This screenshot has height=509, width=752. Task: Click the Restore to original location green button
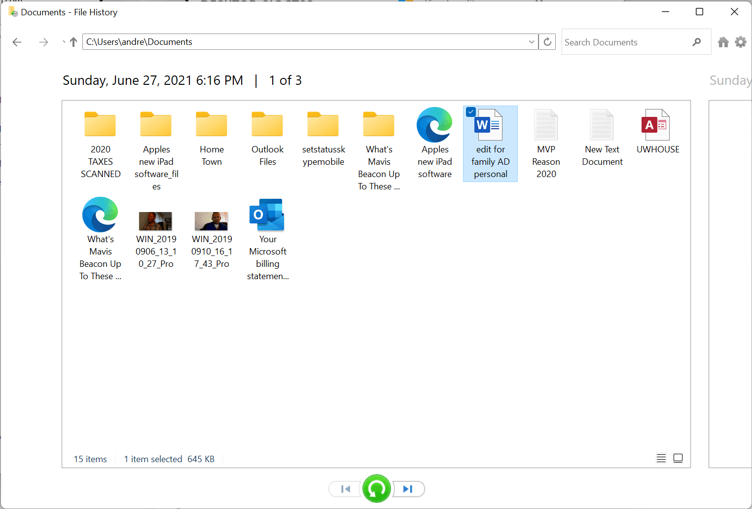coord(376,489)
